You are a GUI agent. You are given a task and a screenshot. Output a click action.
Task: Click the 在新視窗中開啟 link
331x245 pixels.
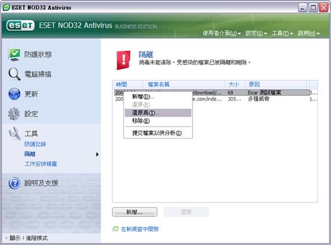point(140,229)
